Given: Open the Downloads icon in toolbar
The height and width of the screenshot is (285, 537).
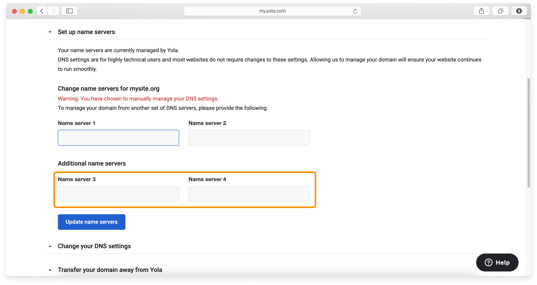Looking at the screenshot, I should click(519, 11).
